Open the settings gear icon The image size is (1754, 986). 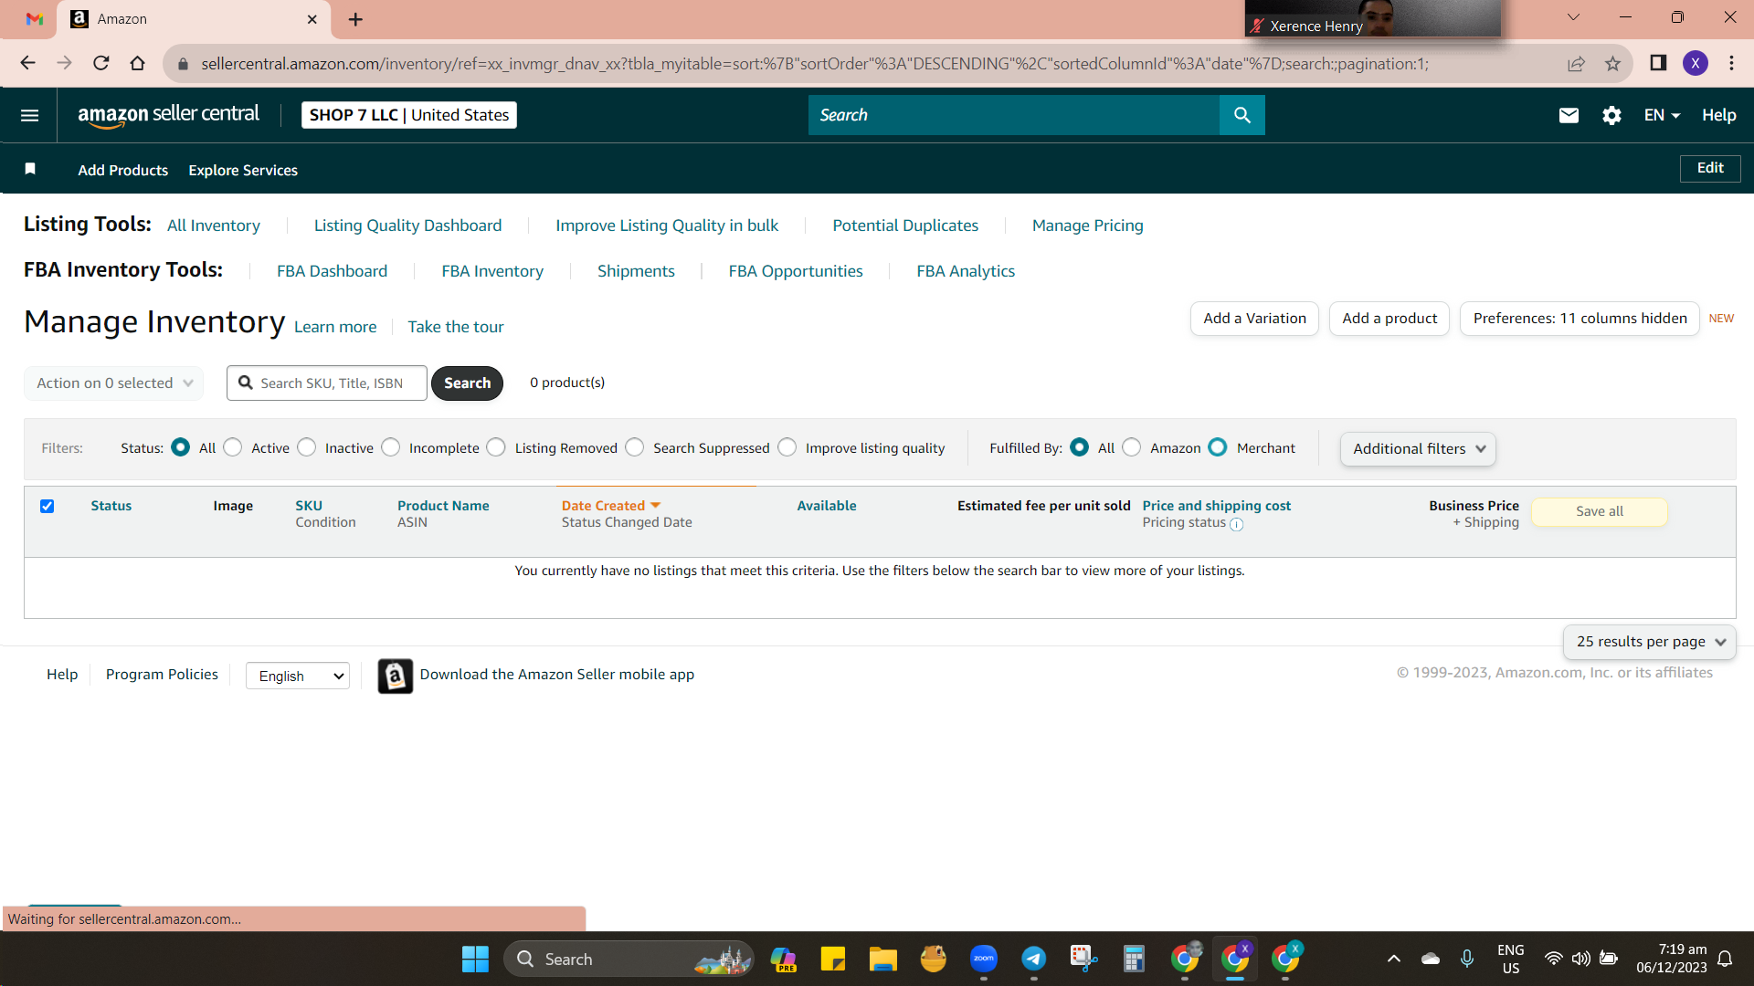(x=1611, y=115)
